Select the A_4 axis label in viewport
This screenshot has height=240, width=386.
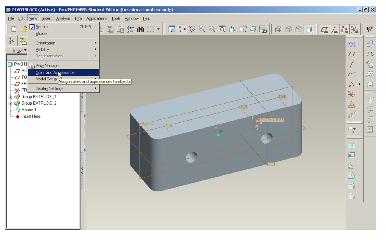[x=169, y=126]
